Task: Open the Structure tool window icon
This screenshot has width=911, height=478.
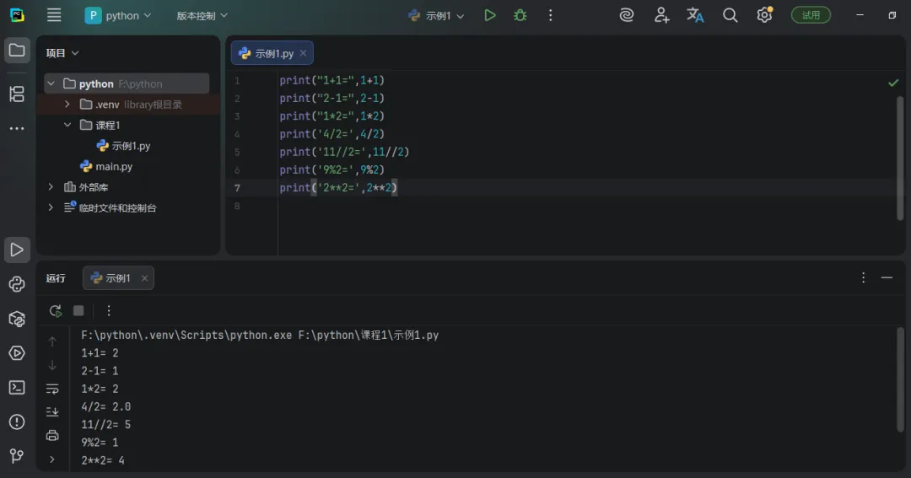Action: tap(17, 94)
